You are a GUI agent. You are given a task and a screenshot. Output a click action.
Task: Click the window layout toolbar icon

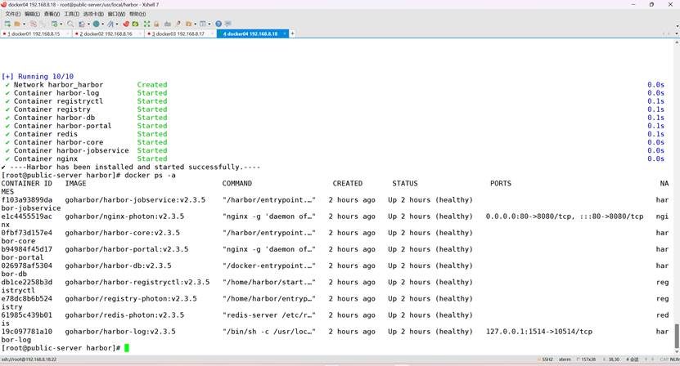(x=202, y=24)
